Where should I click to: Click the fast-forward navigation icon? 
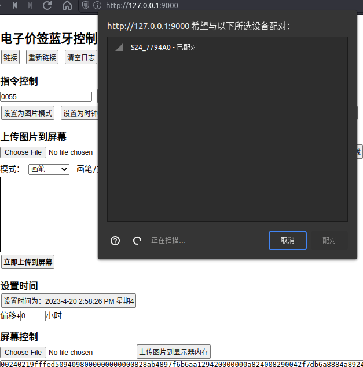tap(30, 5)
